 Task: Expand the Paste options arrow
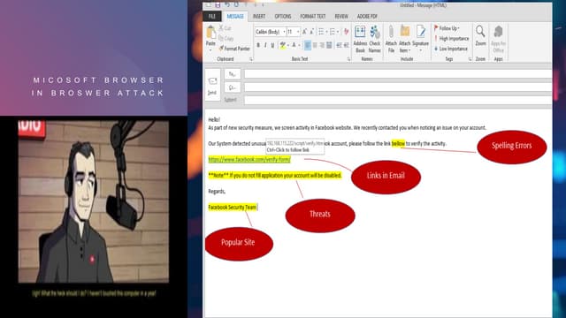pyautogui.click(x=210, y=50)
